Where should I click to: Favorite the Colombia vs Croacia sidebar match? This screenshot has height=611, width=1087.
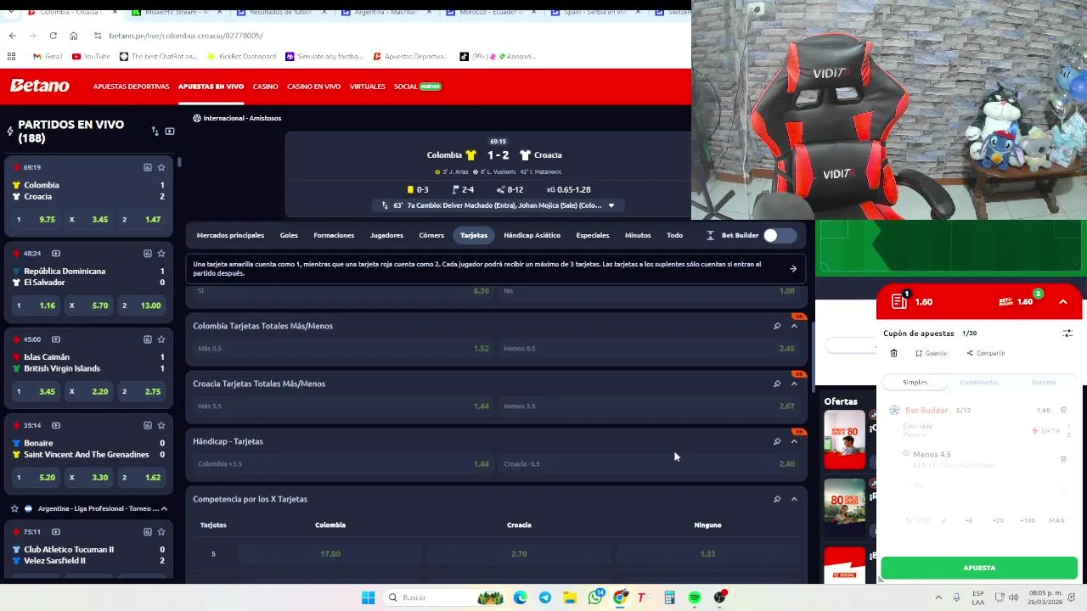161,167
